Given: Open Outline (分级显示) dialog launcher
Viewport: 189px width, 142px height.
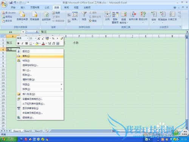Looking at the screenshot, I should pyautogui.click(x=180, y=27).
